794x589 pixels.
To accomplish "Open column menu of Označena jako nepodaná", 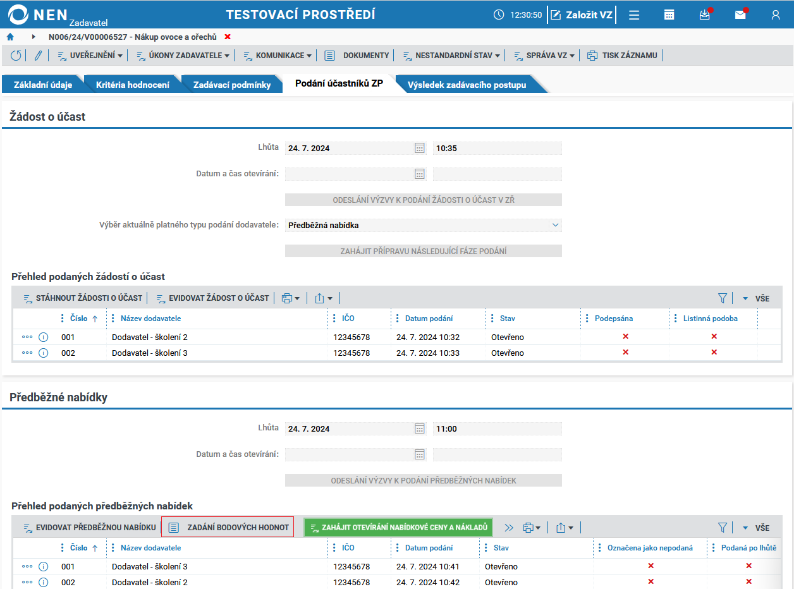I will (600, 548).
